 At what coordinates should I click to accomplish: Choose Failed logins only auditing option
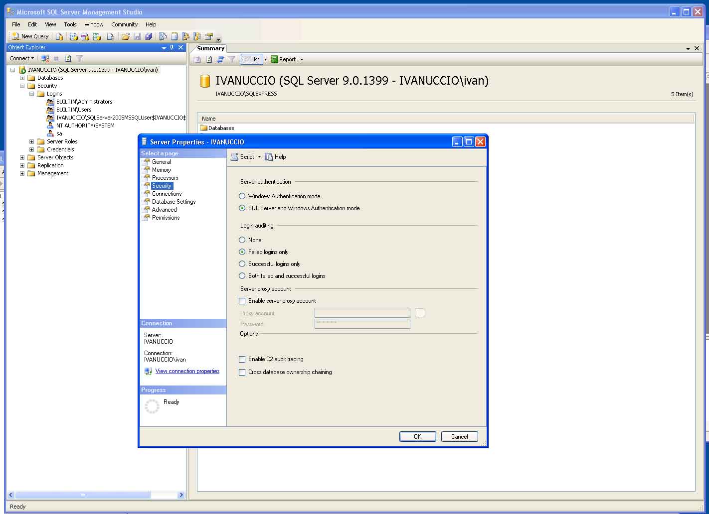242,252
